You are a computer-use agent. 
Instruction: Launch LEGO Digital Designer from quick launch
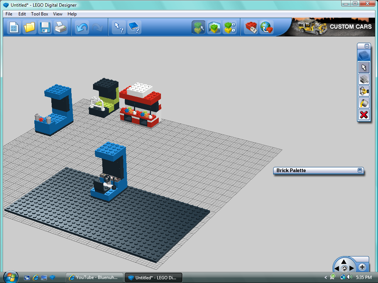[x=52, y=277]
